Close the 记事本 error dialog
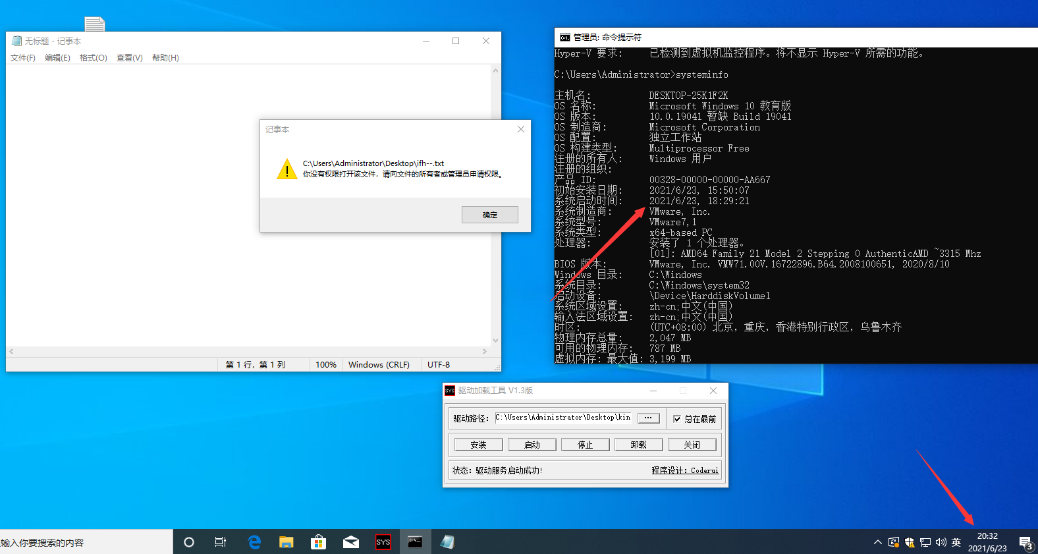The width and height of the screenshot is (1038, 554). [x=521, y=129]
